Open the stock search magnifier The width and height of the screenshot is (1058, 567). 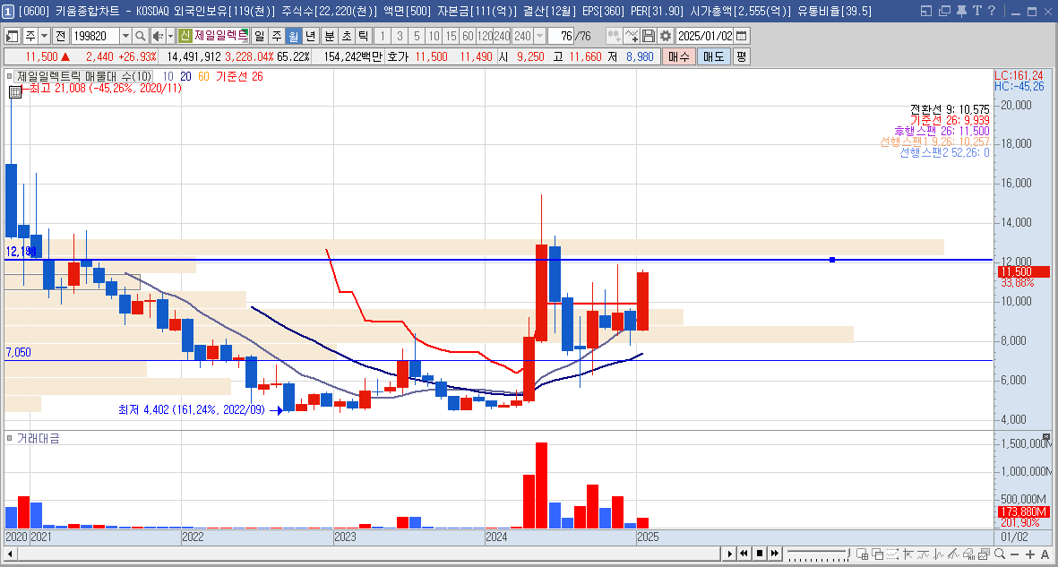[x=140, y=36]
